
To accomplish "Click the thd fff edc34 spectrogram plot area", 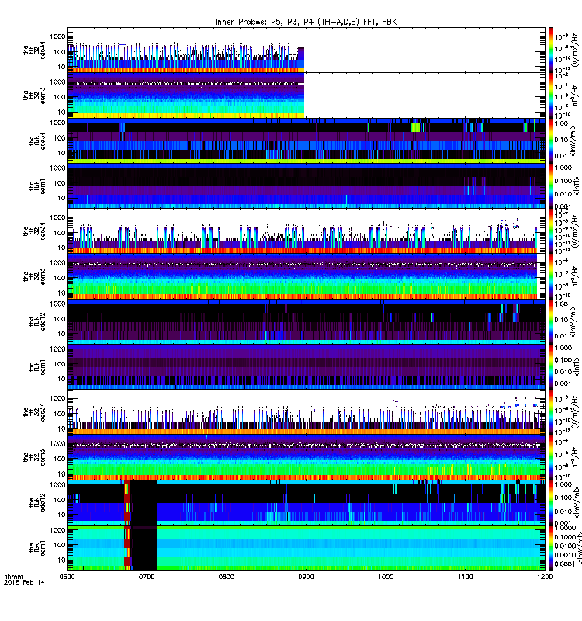I will 306,231.
